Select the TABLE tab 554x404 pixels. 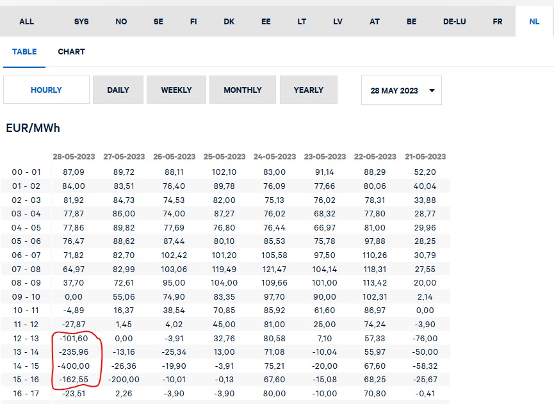[24, 52]
